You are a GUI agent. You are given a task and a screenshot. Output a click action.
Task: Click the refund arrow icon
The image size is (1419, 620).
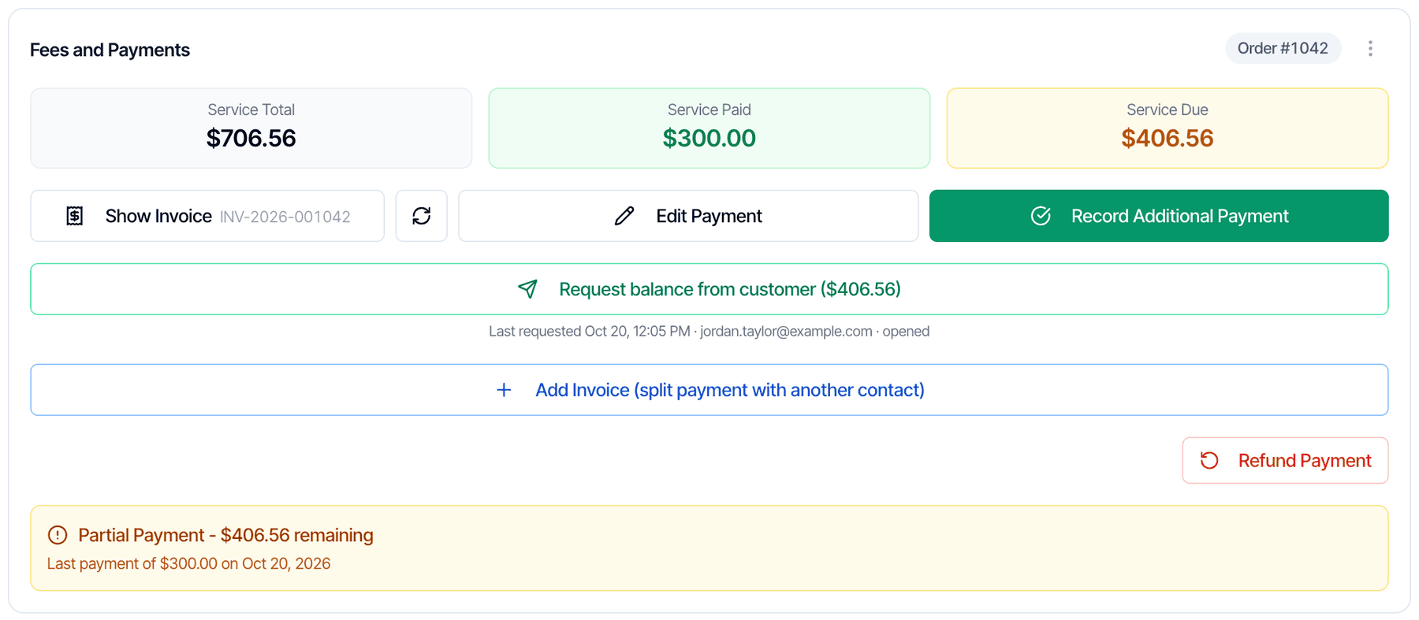[x=1209, y=460]
